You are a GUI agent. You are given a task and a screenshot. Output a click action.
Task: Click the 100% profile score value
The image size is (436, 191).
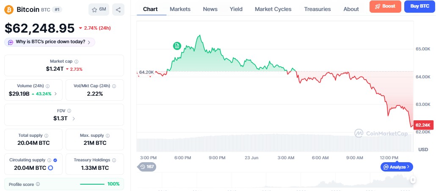click(113, 184)
